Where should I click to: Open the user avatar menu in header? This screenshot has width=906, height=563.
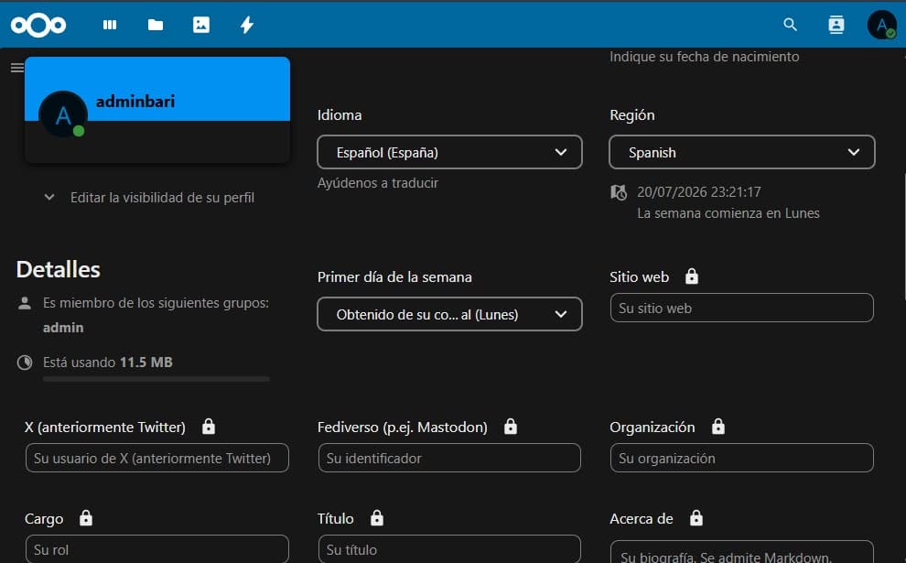[x=881, y=25]
